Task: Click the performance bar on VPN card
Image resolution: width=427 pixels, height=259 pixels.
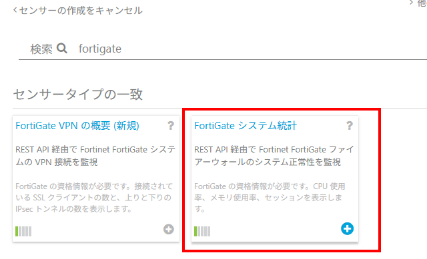Action: click(23, 231)
